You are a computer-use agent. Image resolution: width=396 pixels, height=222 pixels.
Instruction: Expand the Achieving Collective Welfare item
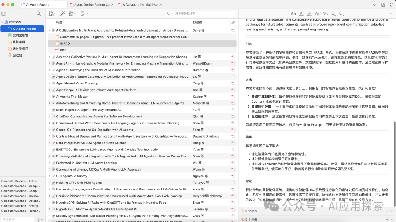[49, 57]
